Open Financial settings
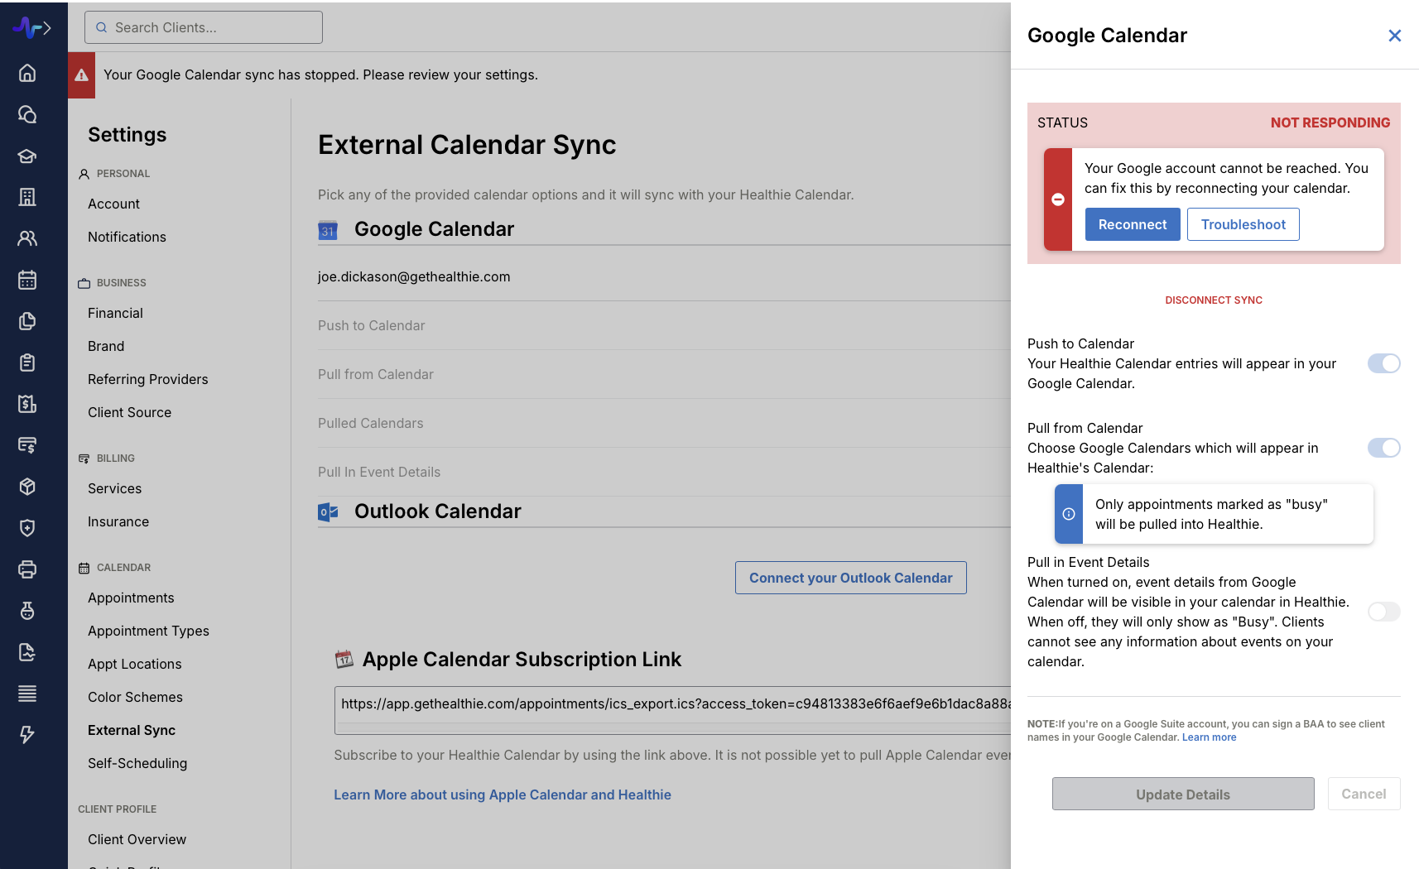This screenshot has width=1419, height=869. coord(115,313)
